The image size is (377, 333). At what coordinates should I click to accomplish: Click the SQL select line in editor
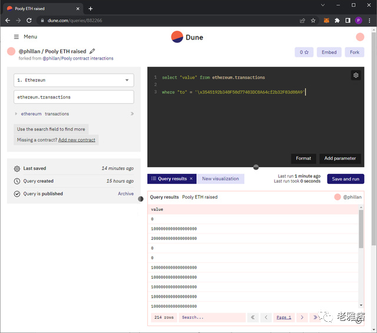coord(213,77)
